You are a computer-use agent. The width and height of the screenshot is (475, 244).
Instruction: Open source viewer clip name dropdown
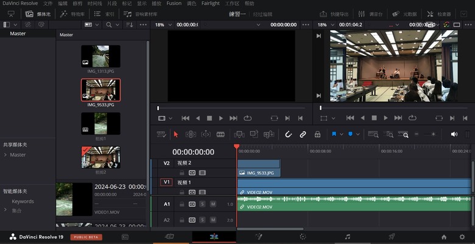point(258,25)
